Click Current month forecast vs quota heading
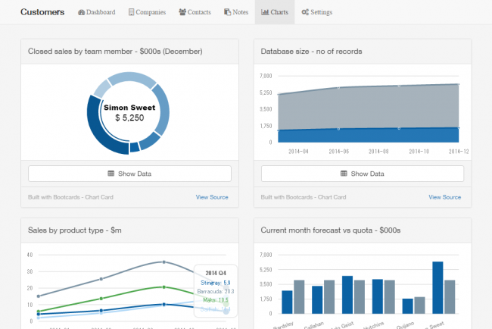This screenshot has height=329, width=492. (x=331, y=230)
